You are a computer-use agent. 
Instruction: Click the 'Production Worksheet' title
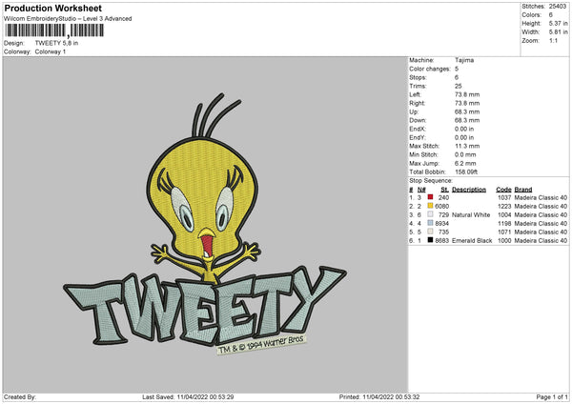tap(52, 8)
